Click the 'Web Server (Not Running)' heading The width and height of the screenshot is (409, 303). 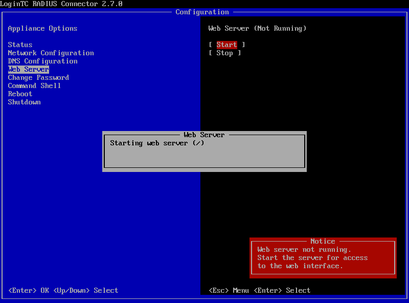(x=257, y=29)
